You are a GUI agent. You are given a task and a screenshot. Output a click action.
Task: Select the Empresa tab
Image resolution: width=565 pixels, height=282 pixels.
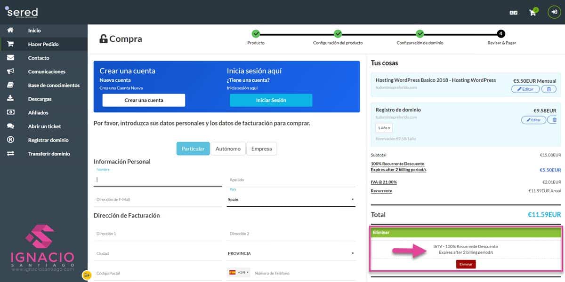(262, 149)
